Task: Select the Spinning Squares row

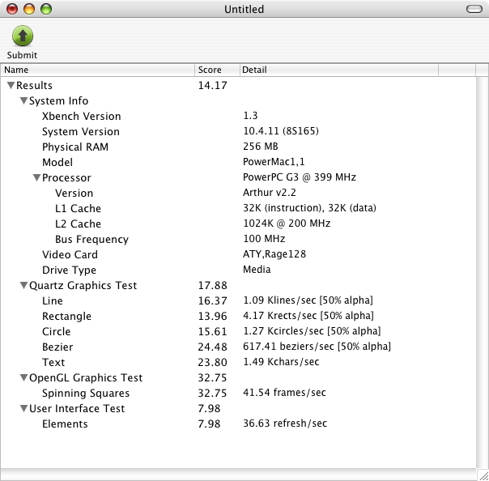Action: coord(85,394)
